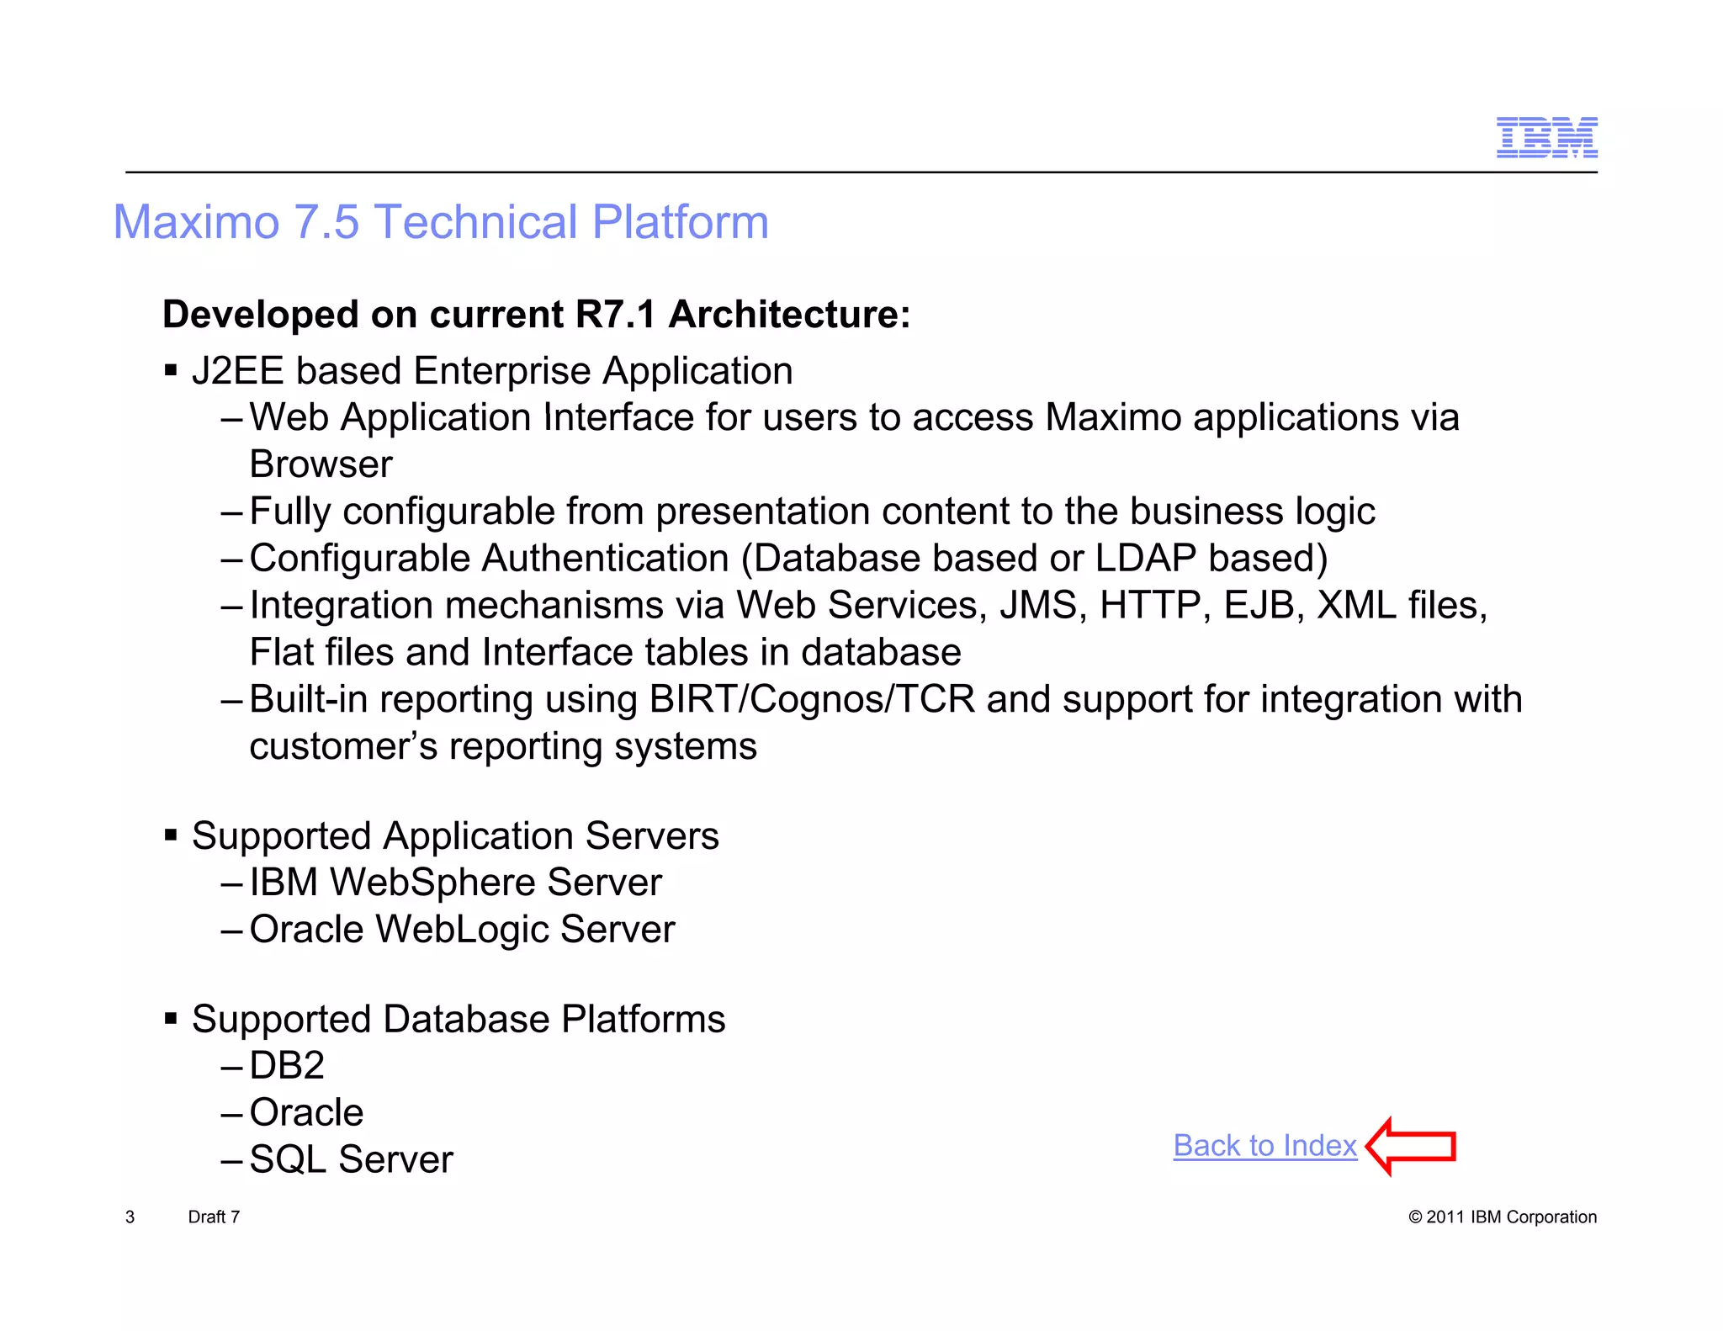
Task: Click the 'Web Application Interface for users' line
Action: (x=854, y=417)
